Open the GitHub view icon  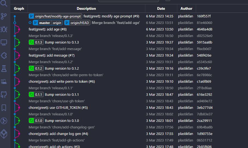pos(4,95)
